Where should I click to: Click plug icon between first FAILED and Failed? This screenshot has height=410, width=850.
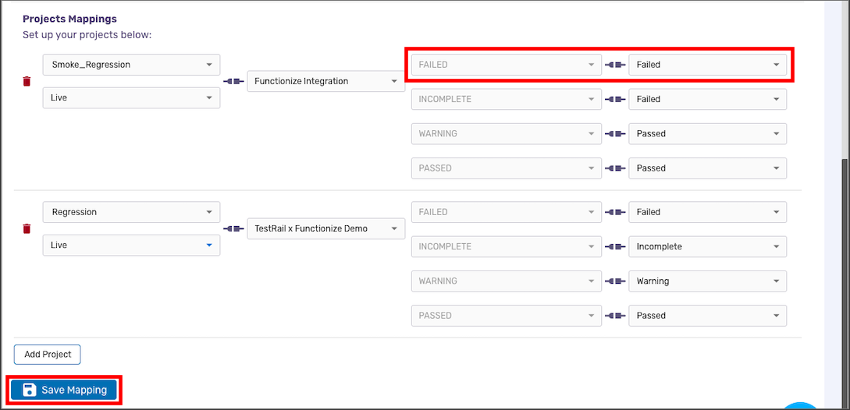point(615,65)
